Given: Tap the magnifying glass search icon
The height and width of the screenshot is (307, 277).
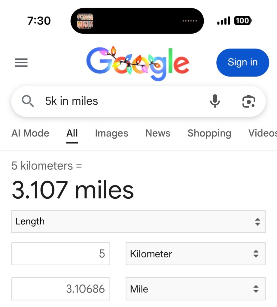Looking at the screenshot, I should 28,101.
